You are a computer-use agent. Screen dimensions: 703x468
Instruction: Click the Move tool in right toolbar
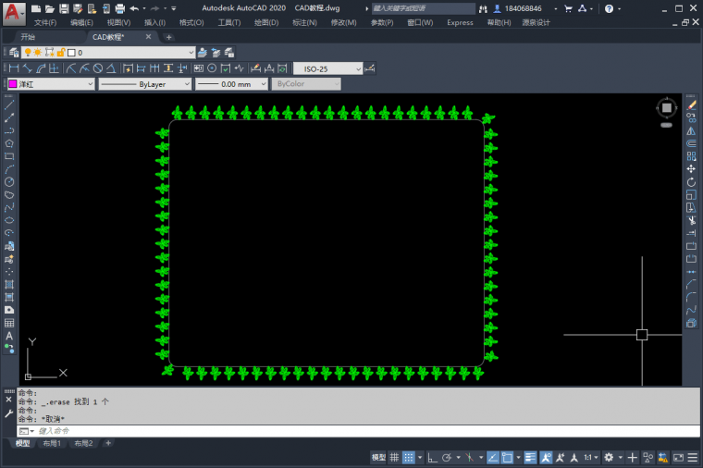point(691,169)
